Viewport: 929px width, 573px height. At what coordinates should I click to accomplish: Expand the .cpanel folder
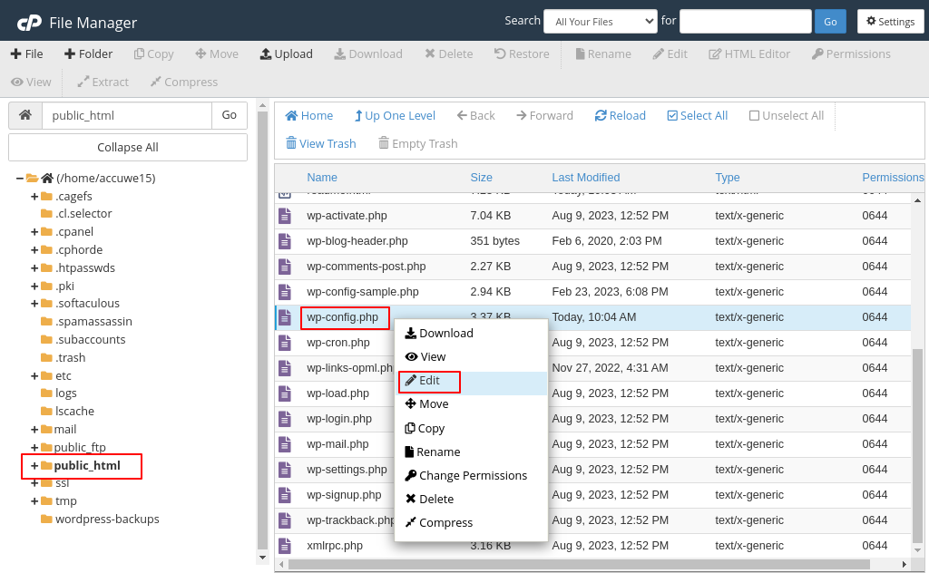point(34,232)
